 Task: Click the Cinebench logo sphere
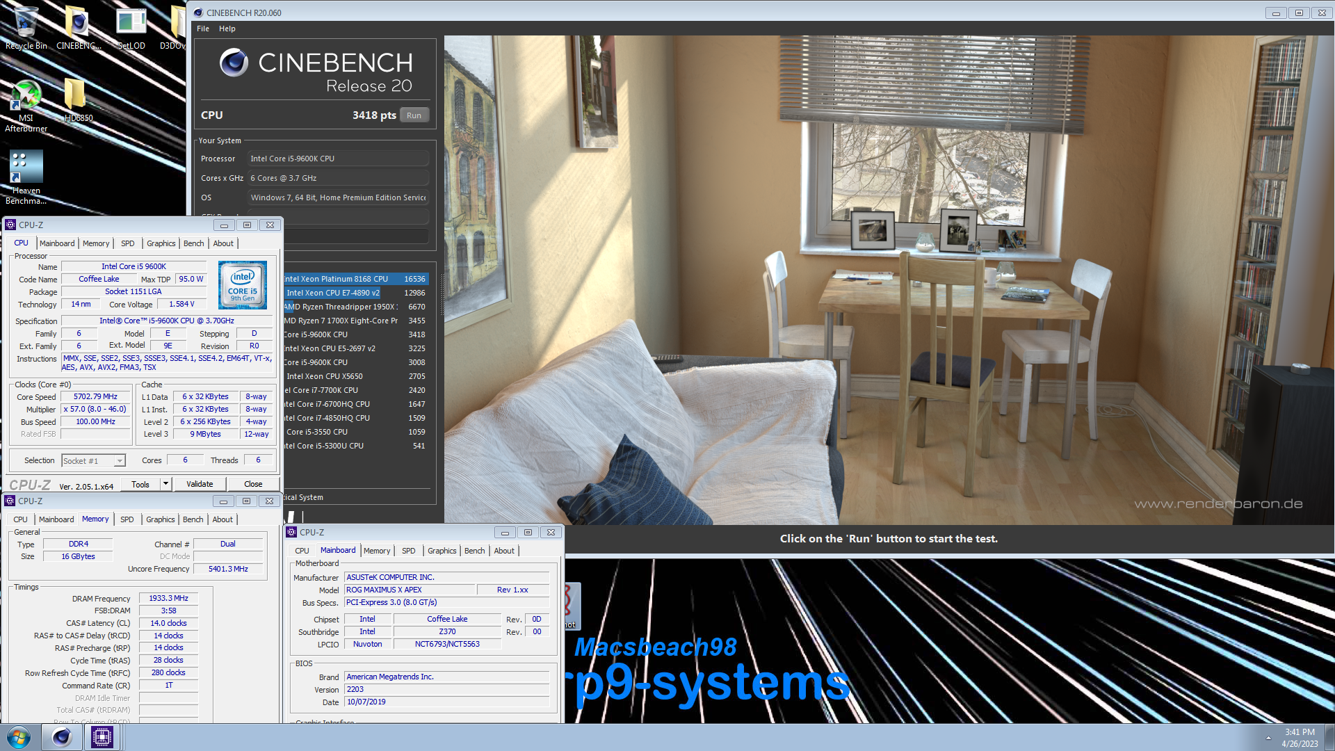point(234,63)
